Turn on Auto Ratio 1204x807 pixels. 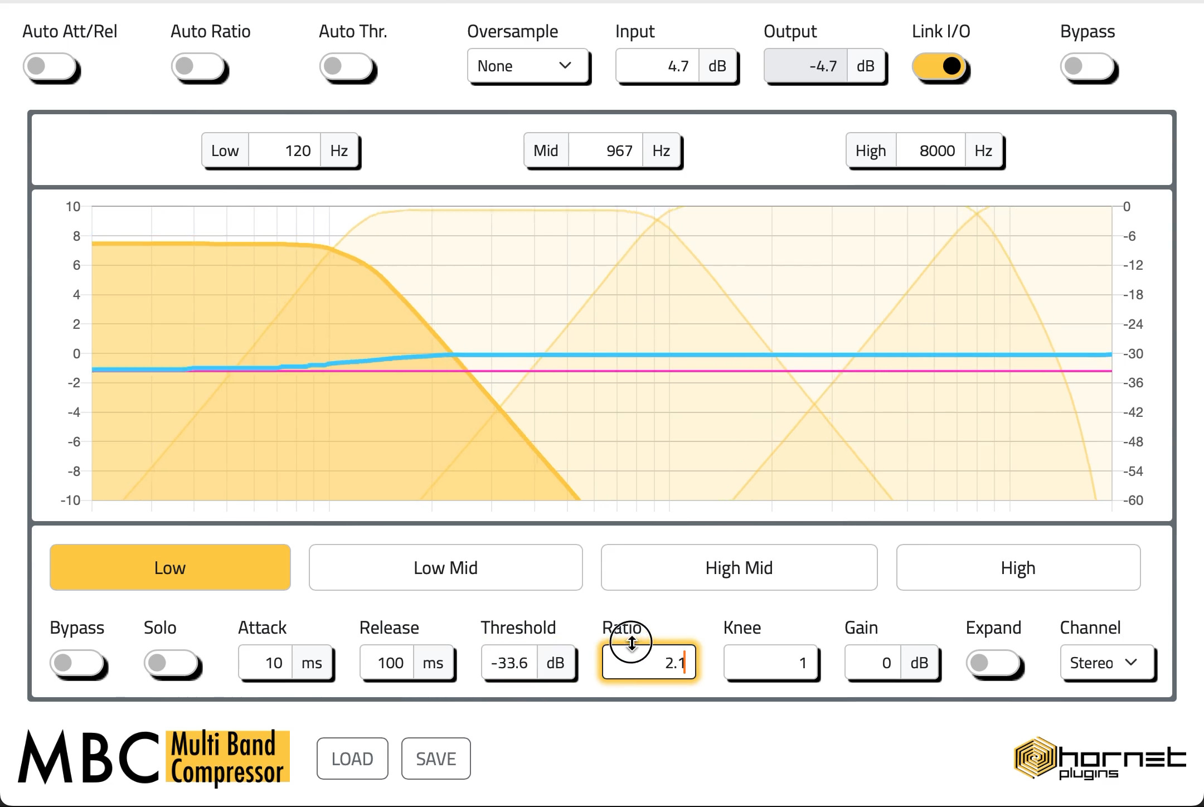(198, 66)
